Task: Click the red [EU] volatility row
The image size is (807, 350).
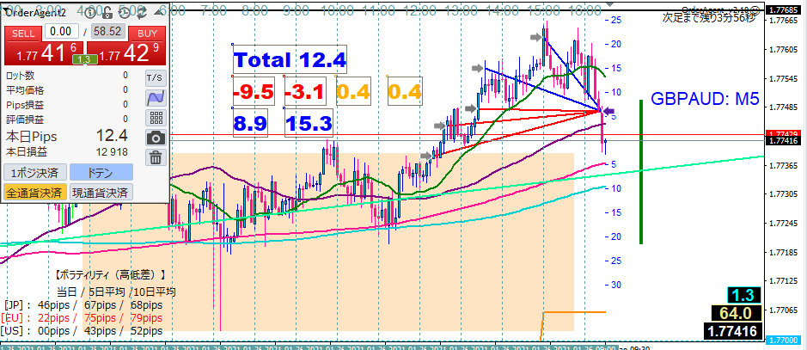Action: 82,317
